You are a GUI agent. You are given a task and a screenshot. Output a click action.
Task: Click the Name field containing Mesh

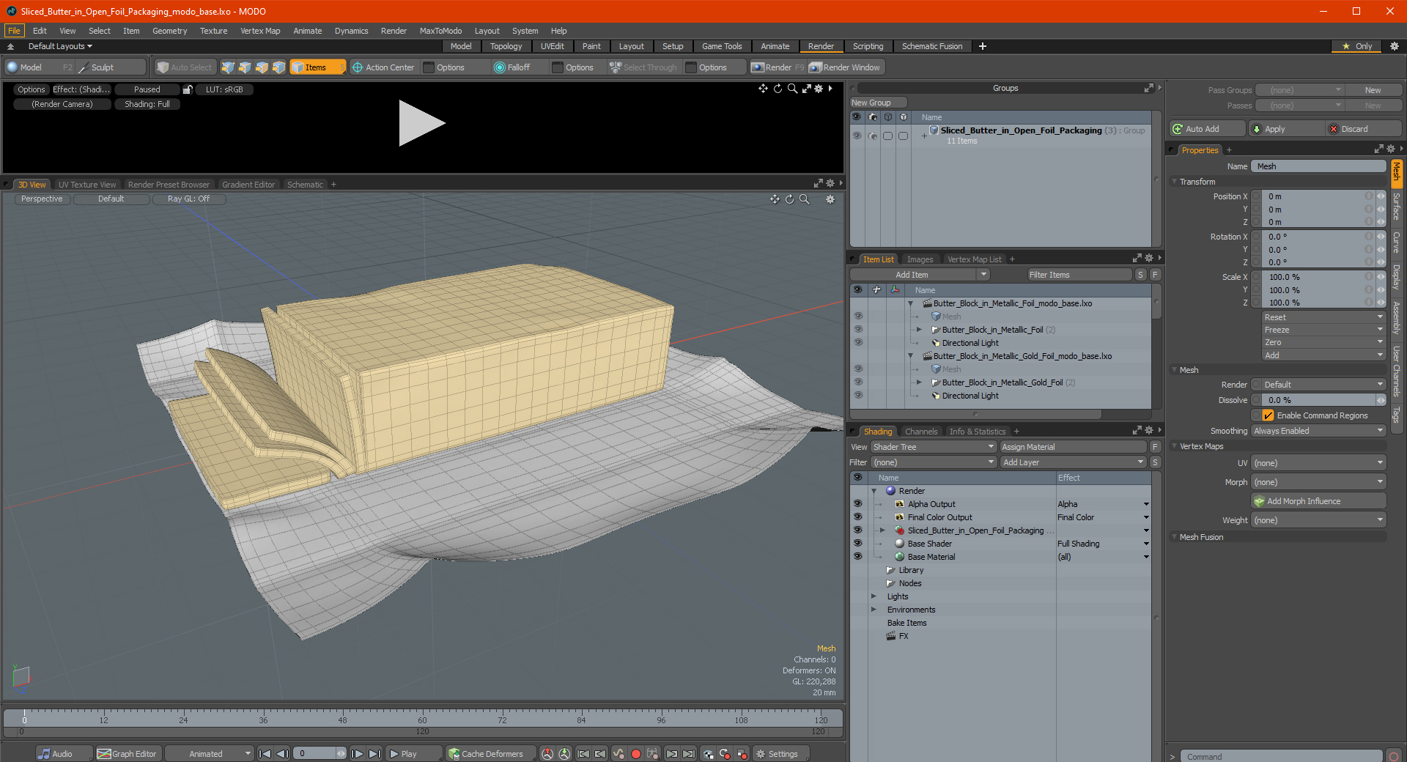coord(1318,166)
